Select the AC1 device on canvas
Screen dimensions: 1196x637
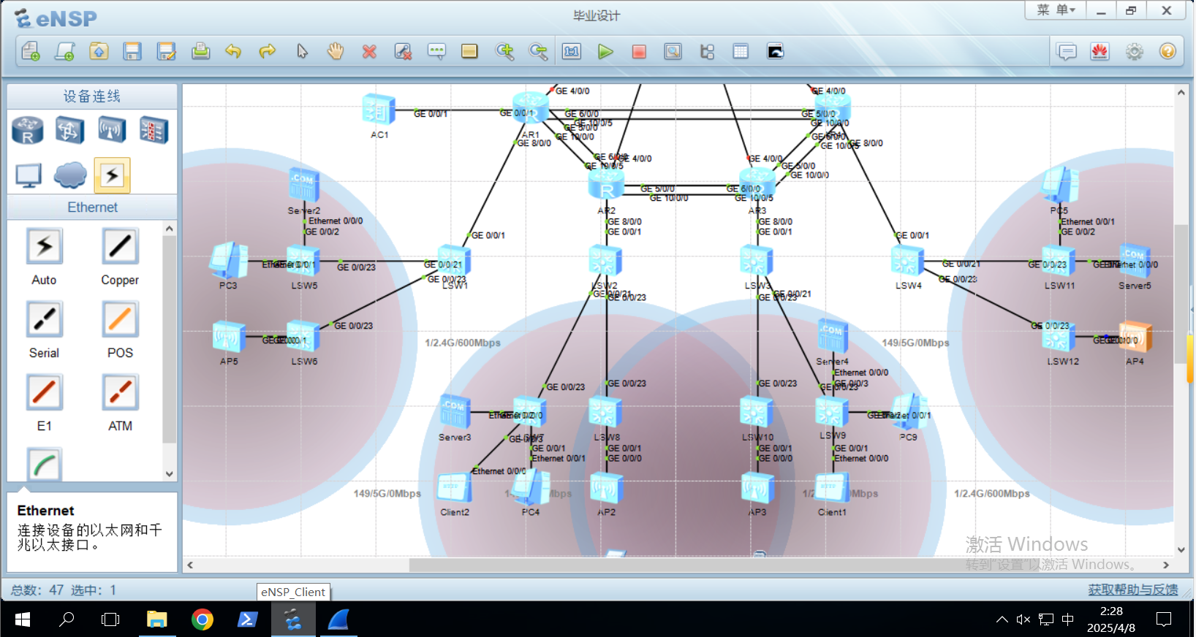(x=379, y=110)
